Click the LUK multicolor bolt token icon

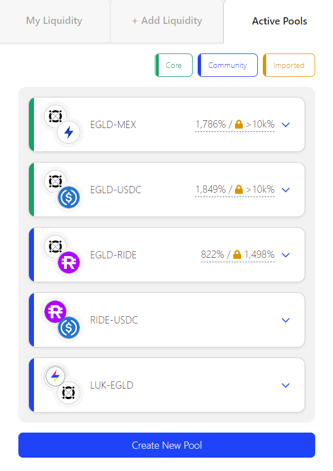(x=55, y=376)
